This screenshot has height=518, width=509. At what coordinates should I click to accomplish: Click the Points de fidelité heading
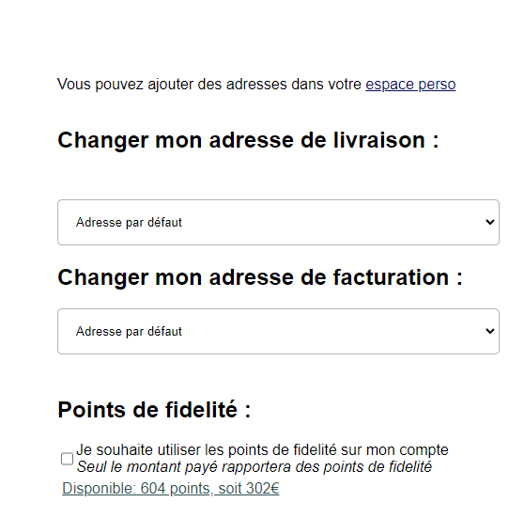click(x=154, y=410)
